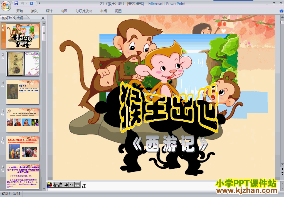Open the 动画 ribbon tab
Viewport: 284px width, 197px height.
[64, 11]
